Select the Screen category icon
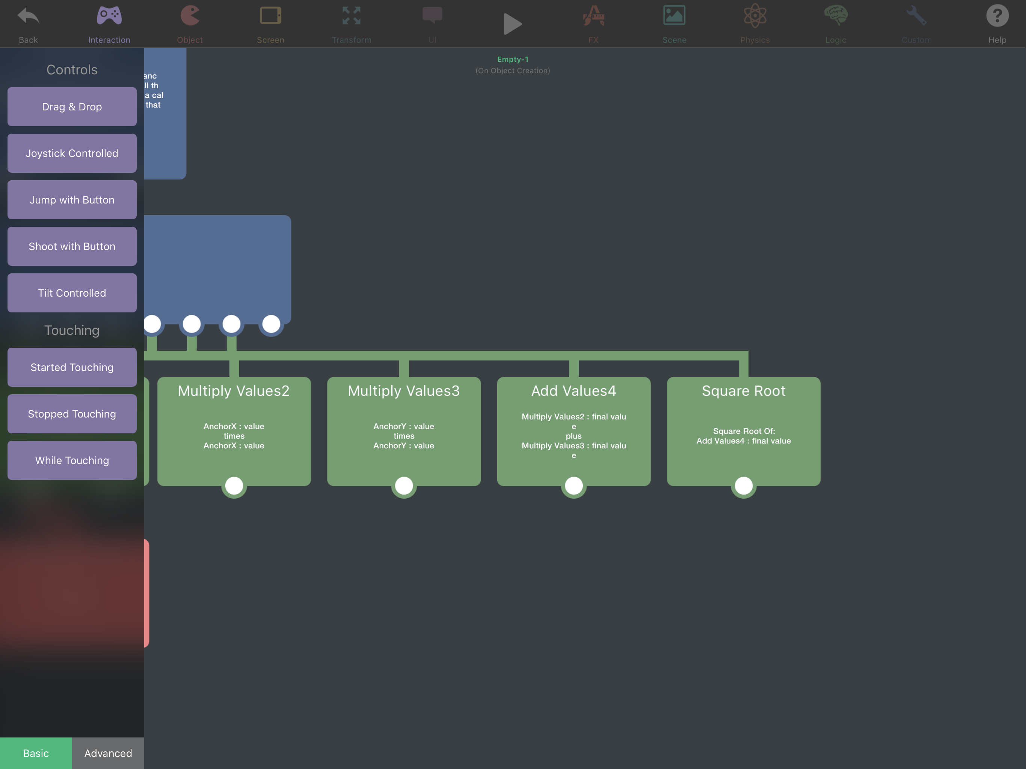Screen dimensions: 1026x769 (270, 23)
